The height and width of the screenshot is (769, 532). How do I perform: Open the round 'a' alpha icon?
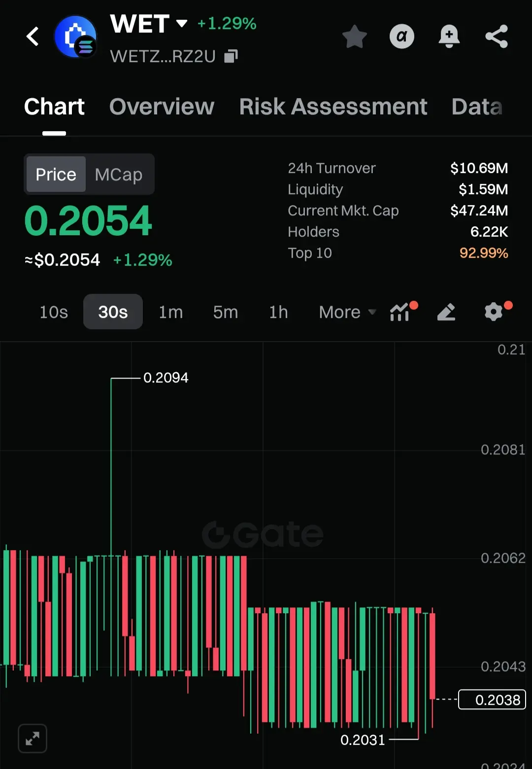coord(402,36)
